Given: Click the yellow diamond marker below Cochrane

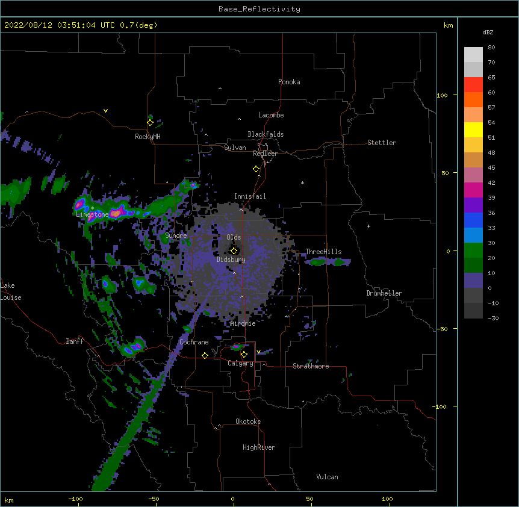Looking at the screenshot, I should coord(205,355).
